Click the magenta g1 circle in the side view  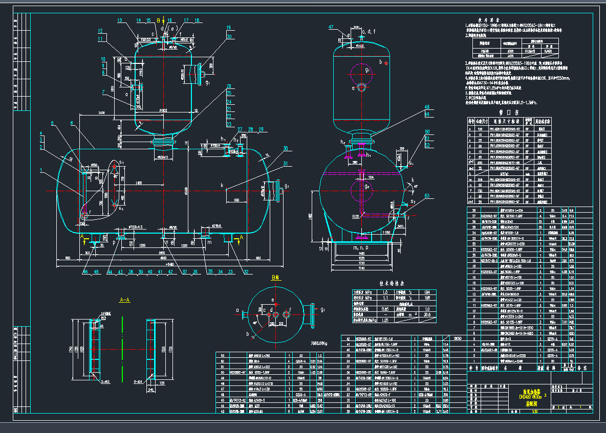tap(362, 69)
